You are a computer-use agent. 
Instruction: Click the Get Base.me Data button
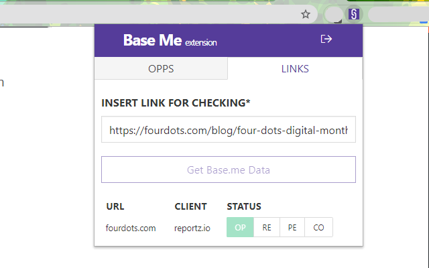[229, 170]
